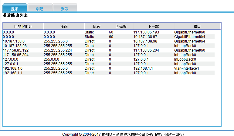Click priority 60 in 10.187.138.97 row
Screen dimensions: 234x136
click(x=111, y=36)
